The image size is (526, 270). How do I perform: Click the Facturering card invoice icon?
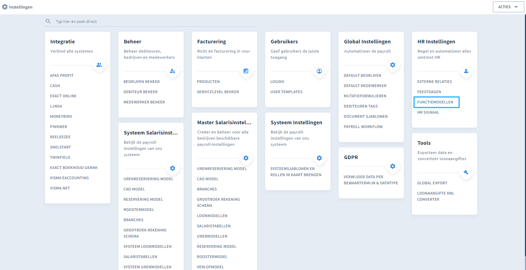click(246, 71)
